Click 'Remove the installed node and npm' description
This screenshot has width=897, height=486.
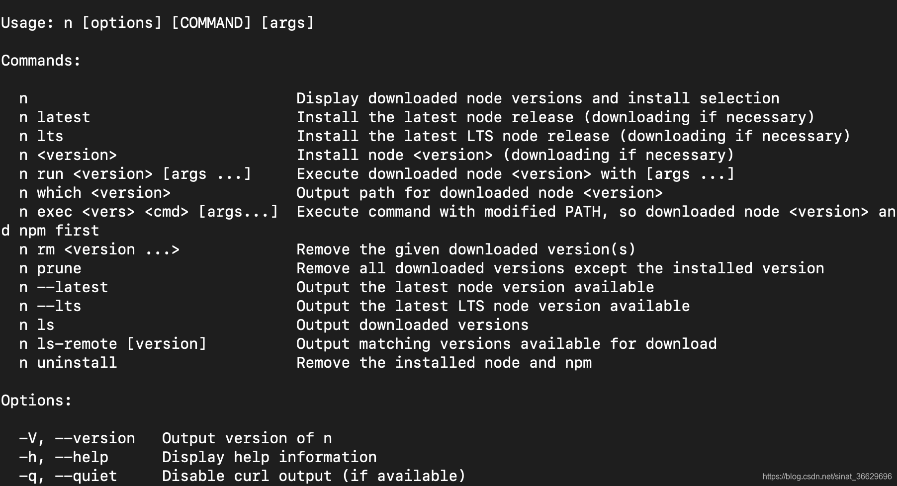point(444,363)
